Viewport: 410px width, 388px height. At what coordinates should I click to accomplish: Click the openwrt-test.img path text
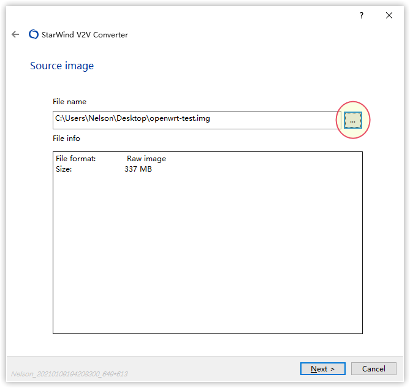pyautogui.click(x=179, y=119)
